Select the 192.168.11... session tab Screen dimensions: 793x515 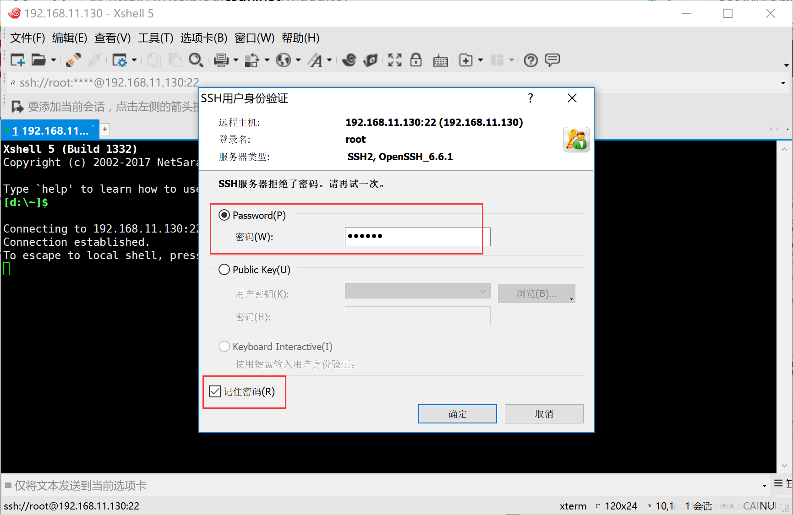coord(50,130)
